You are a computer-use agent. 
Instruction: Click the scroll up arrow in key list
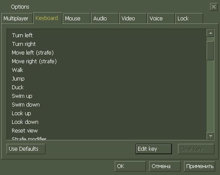tap(210, 33)
